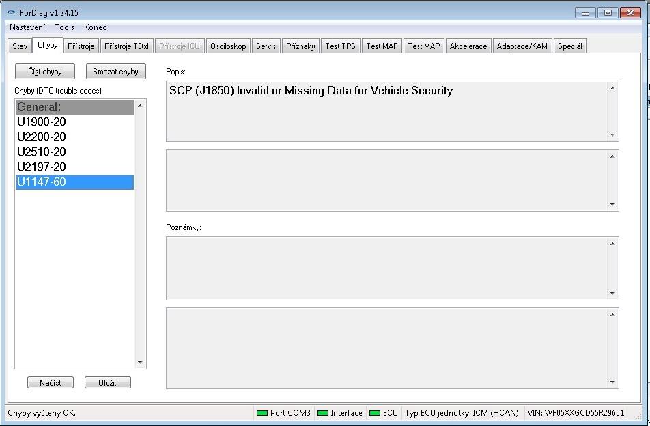Click the green ECU status indicator

[374, 413]
